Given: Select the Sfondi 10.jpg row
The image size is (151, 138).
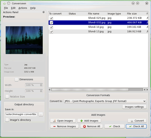Looking at the screenshot, I should pyautogui.click(x=98, y=27).
